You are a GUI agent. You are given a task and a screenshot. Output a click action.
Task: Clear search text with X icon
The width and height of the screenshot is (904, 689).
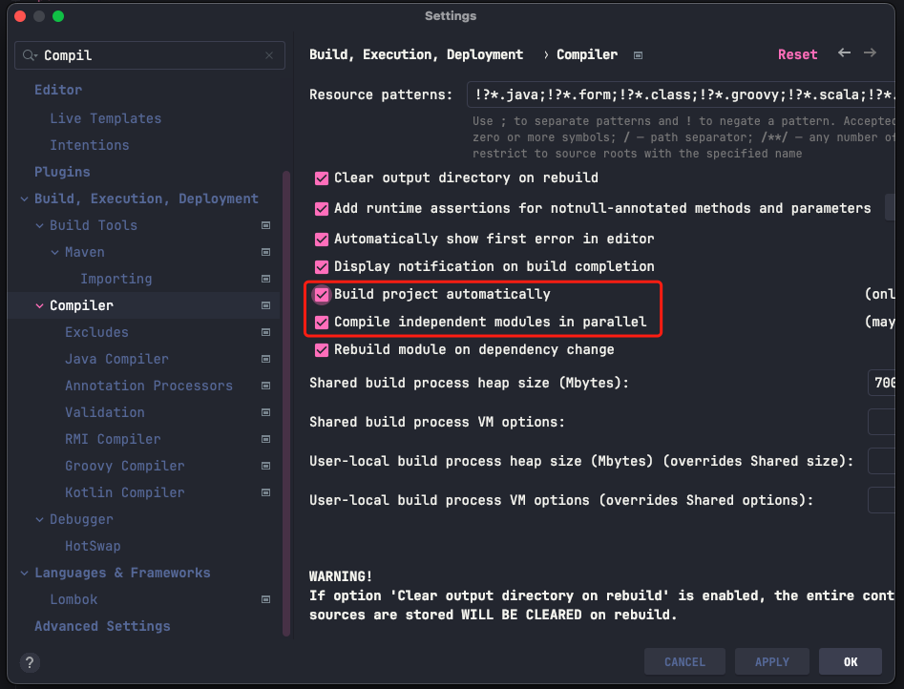coord(269,55)
